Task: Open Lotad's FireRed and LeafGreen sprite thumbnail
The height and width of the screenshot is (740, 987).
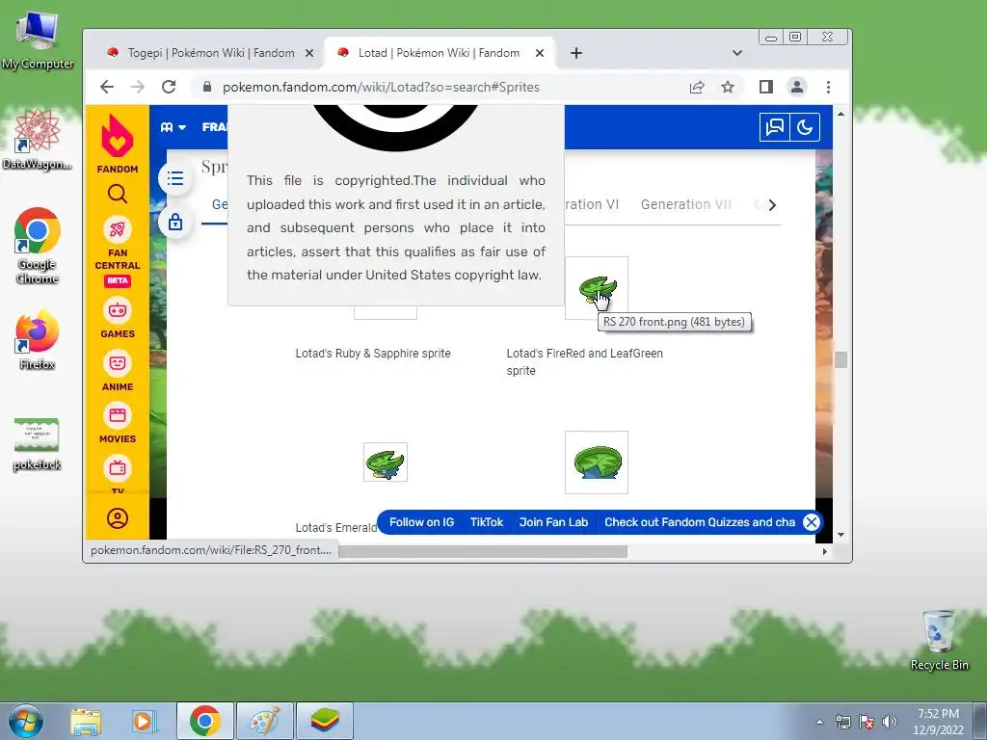Action: coord(596,288)
